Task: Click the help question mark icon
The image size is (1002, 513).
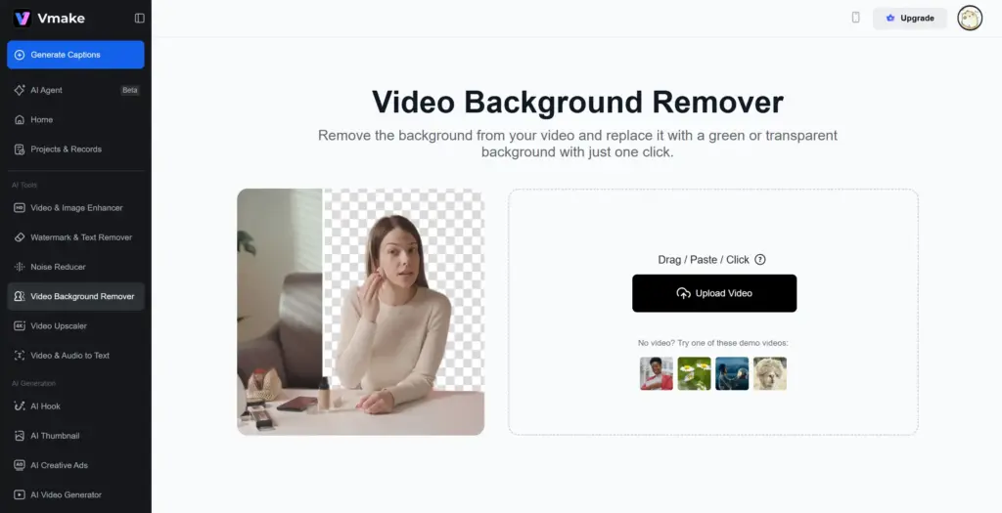Action: [759, 260]
